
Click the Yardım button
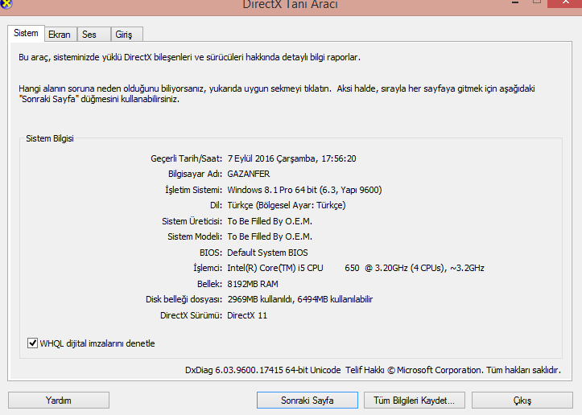click(59, 401)
